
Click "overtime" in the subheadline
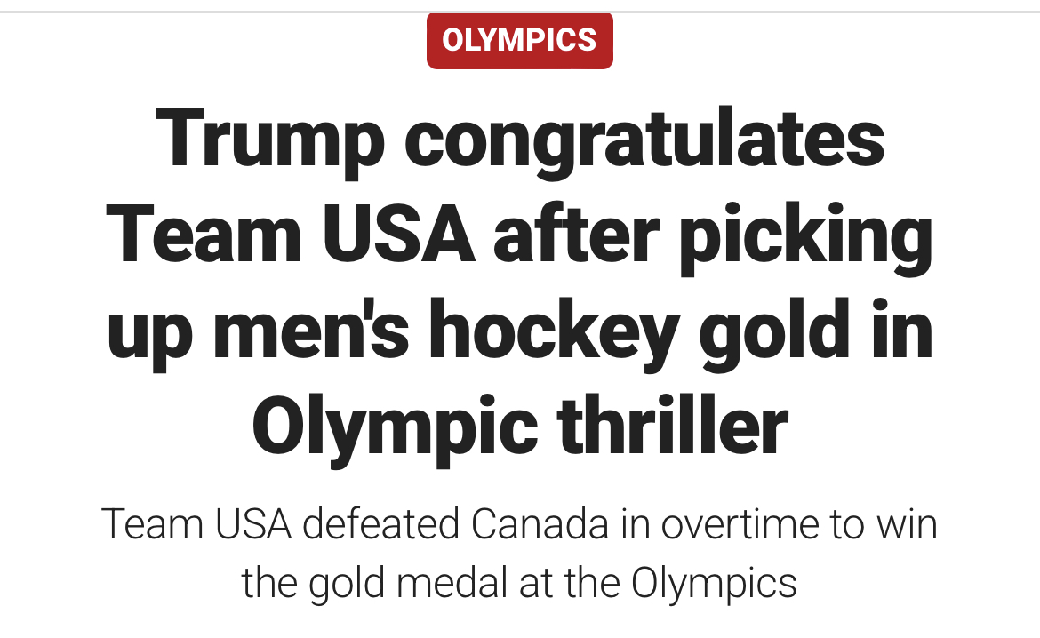(741, 525)
